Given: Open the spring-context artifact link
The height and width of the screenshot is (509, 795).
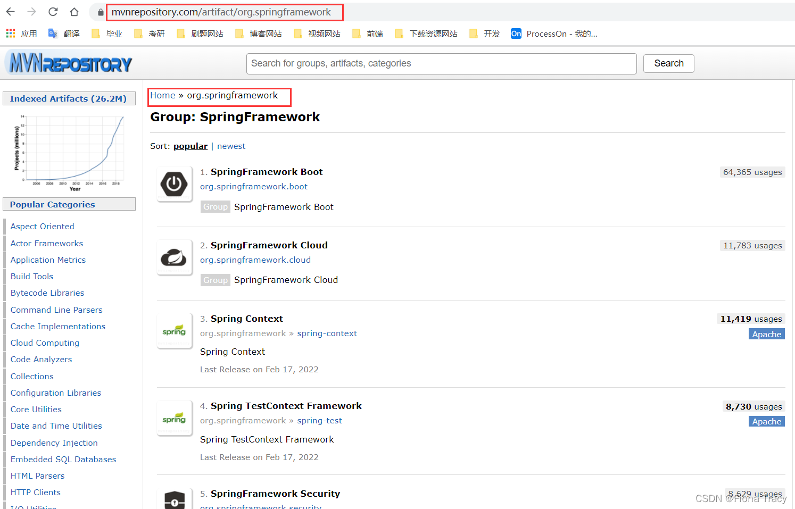Looking at the screenshot, I should [x=327, y=333].
